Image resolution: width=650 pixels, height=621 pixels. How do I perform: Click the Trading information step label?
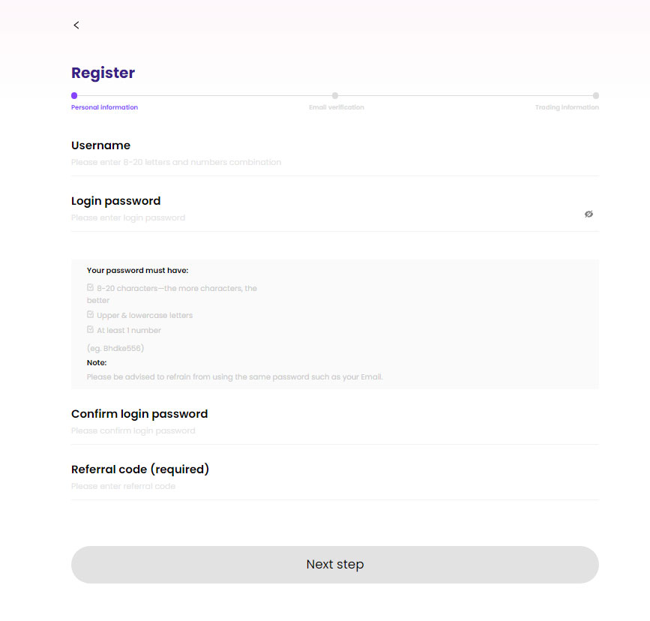(x=567, y=107)
